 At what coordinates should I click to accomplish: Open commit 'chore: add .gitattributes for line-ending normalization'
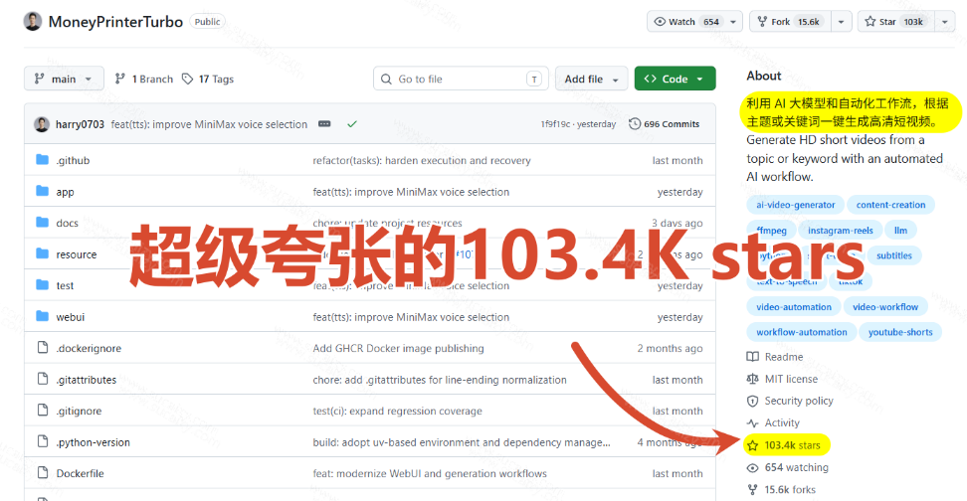(440, 380)
